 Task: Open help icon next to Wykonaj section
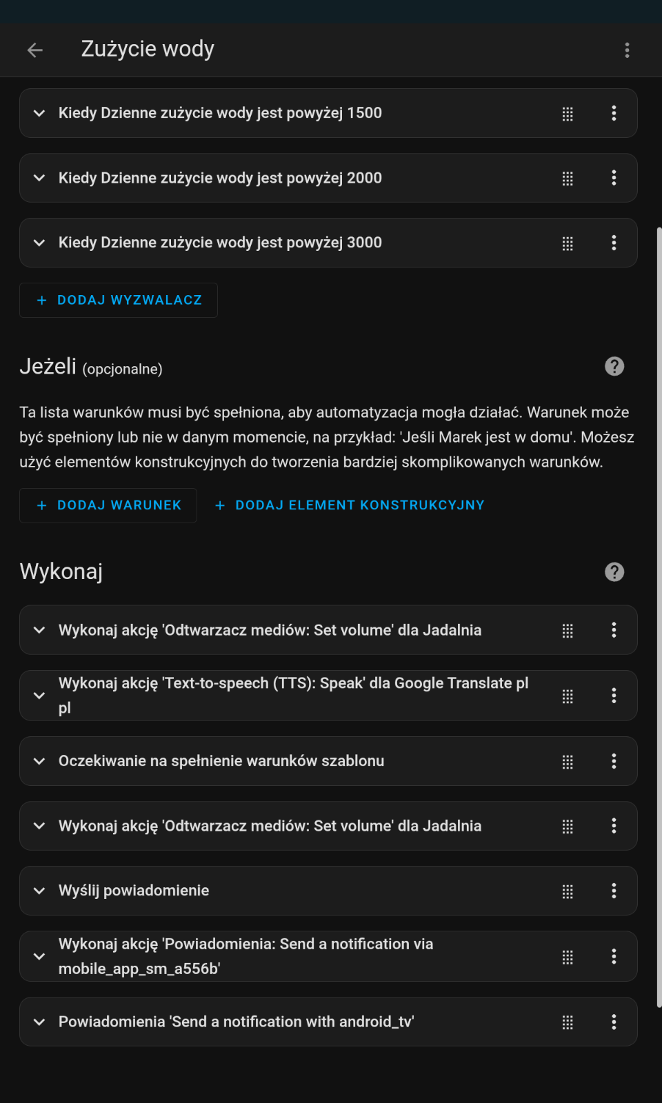click(x=614, y=571)
